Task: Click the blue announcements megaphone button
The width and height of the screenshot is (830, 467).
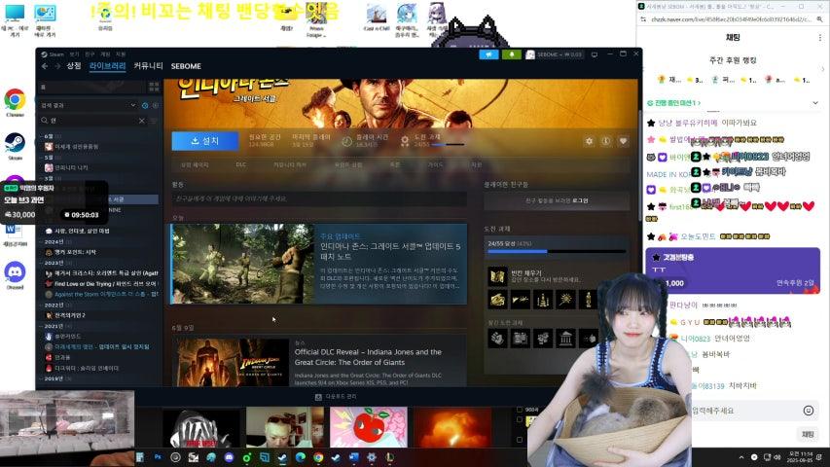Action: point(488,54)
